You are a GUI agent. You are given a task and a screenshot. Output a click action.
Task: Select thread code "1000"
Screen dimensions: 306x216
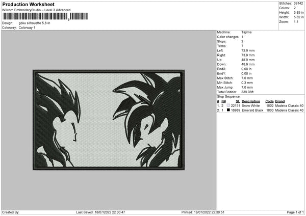click(x=270, y=111)
